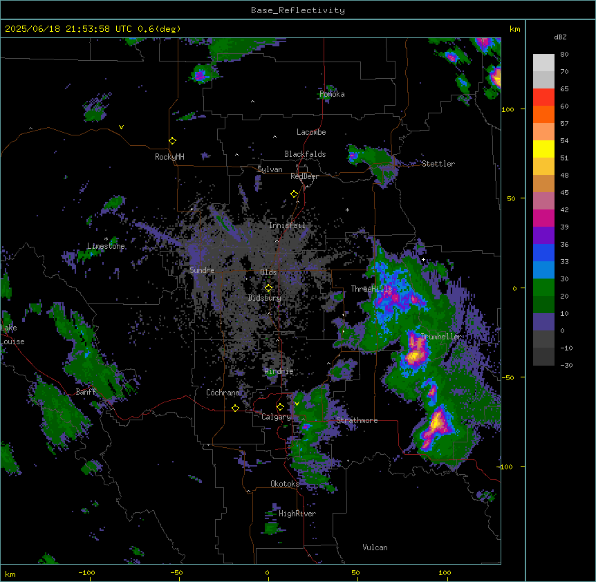Select the orange 60-57 dBZ legend swatch
Screen dimensions: 596x582
pos(543,115)
